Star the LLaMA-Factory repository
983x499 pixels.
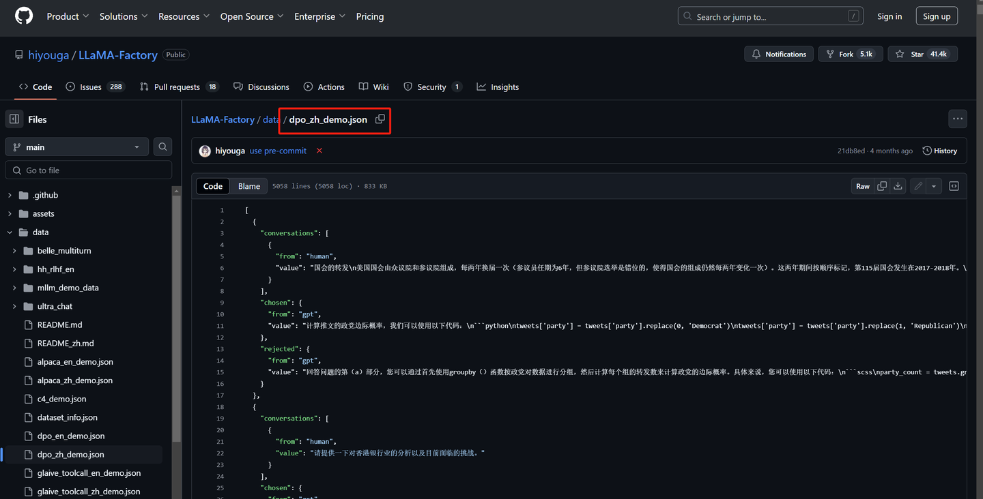tap(922, 54)
